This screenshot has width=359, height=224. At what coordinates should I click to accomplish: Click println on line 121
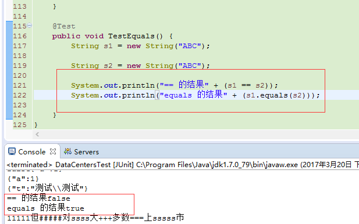click(138, 85)
